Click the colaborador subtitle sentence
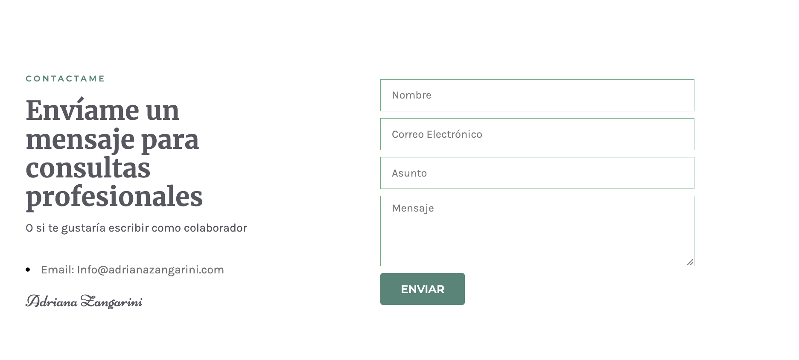 click(136, 228)
